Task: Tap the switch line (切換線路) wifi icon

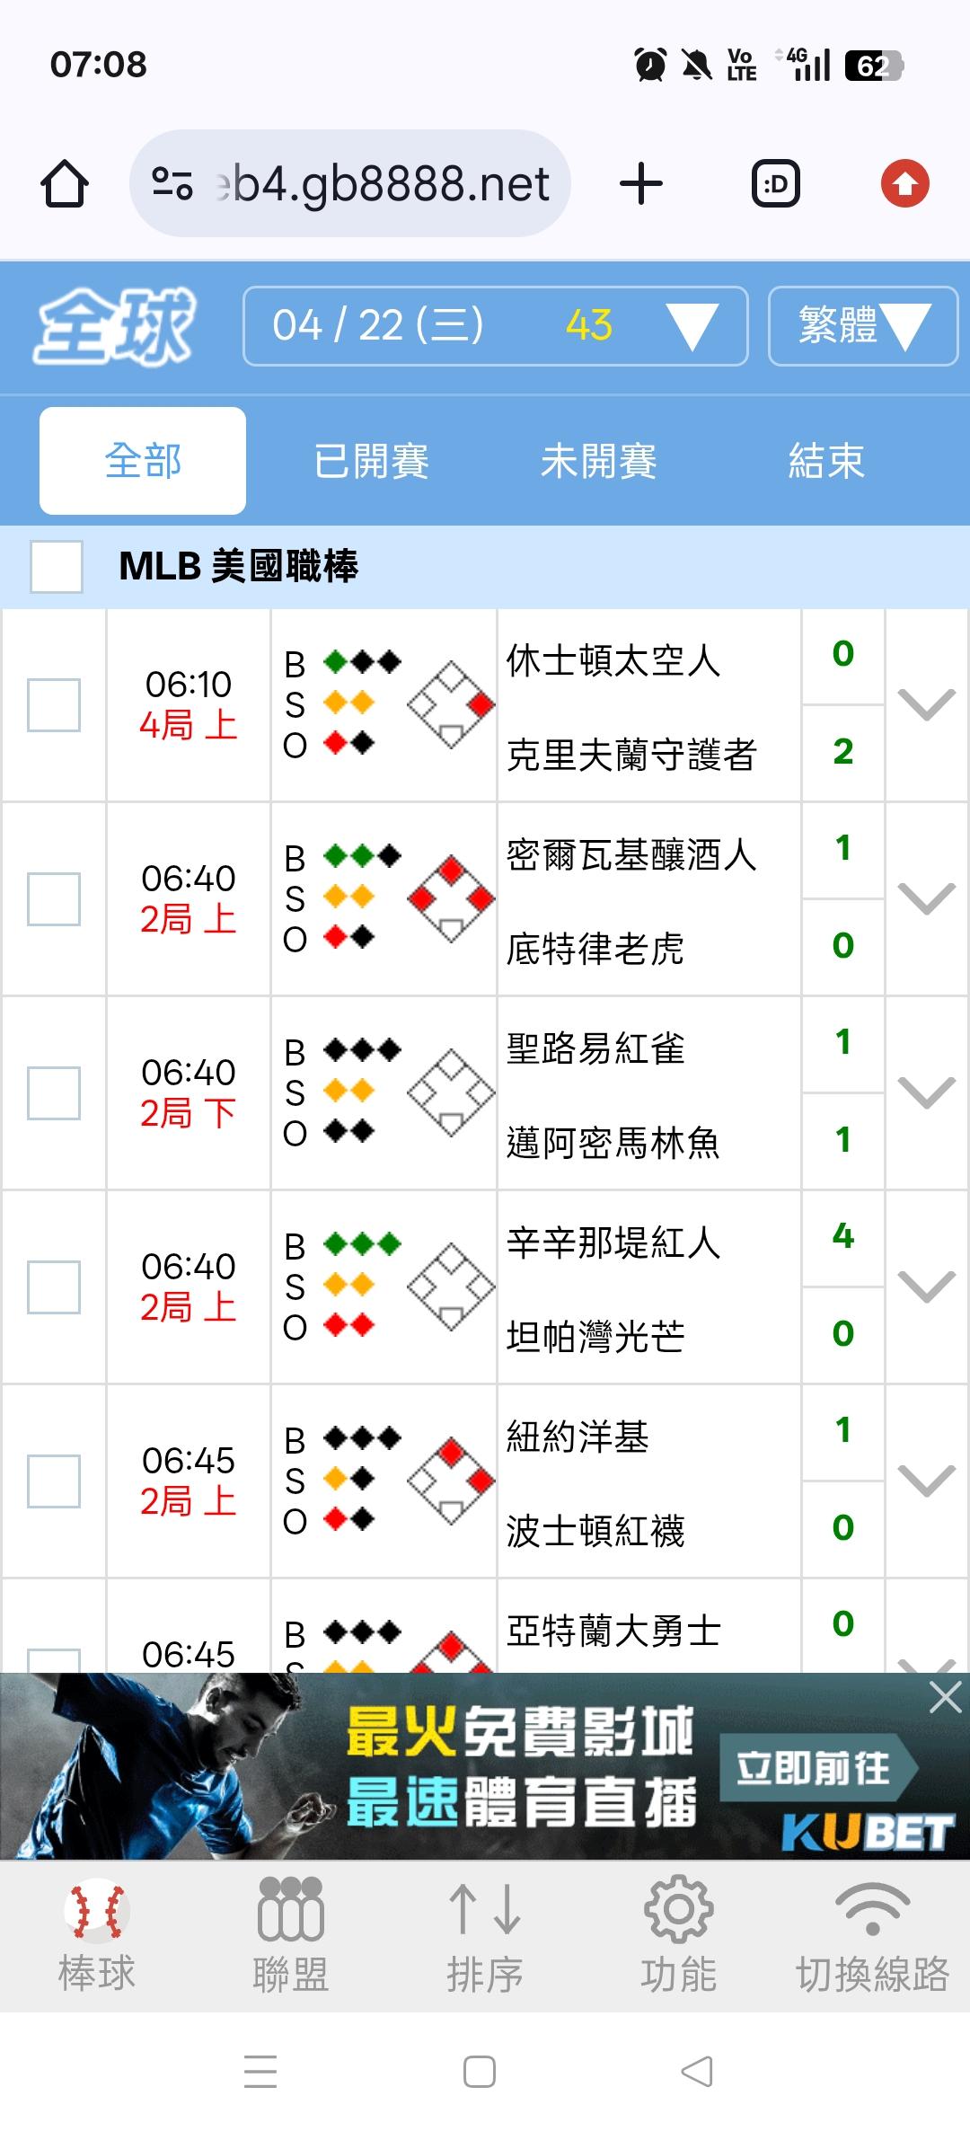Action: 872,1910
